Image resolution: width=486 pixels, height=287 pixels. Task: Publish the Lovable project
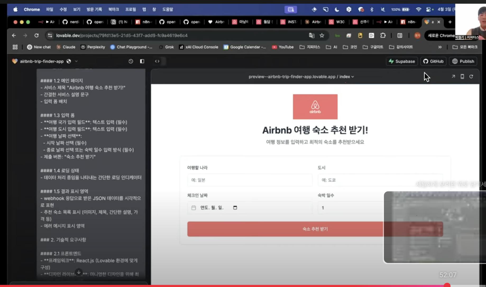pos(463,61)
